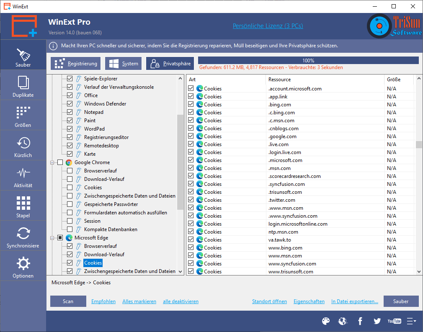Click the results list scroll-down arrow

[419, 272]
